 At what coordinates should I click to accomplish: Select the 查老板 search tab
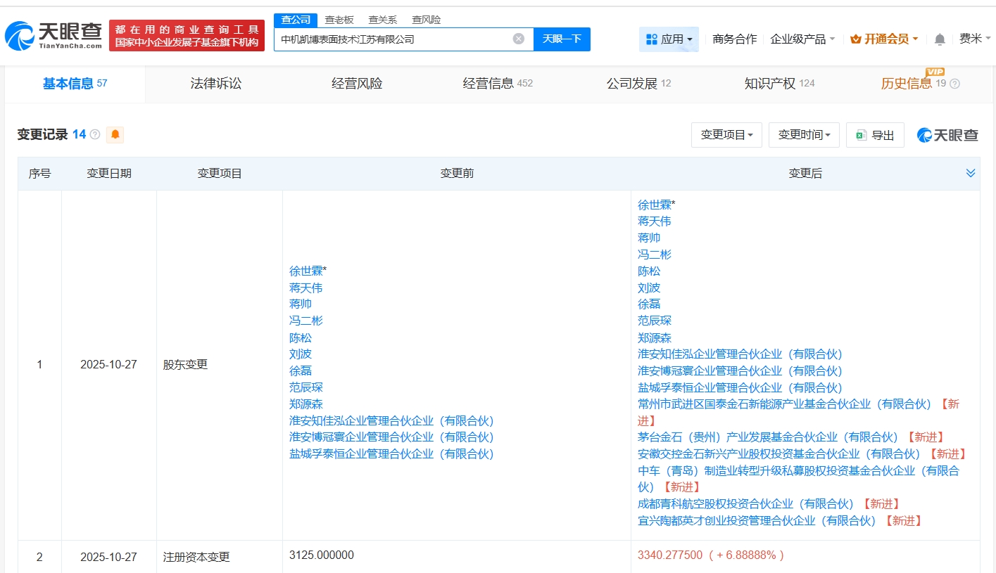[x=339, y=20]
